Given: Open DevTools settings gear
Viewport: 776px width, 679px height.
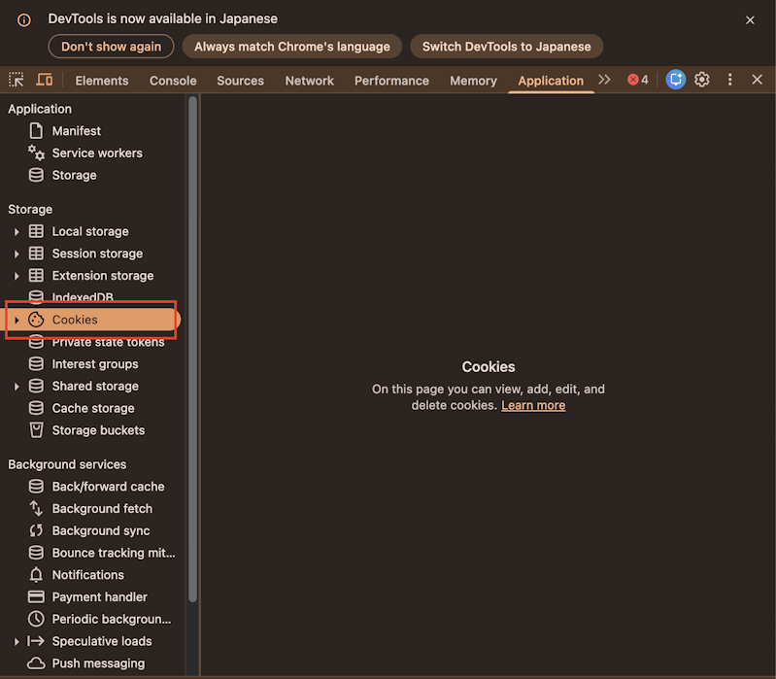Looking at the screenshot, I should coord(702,80).
